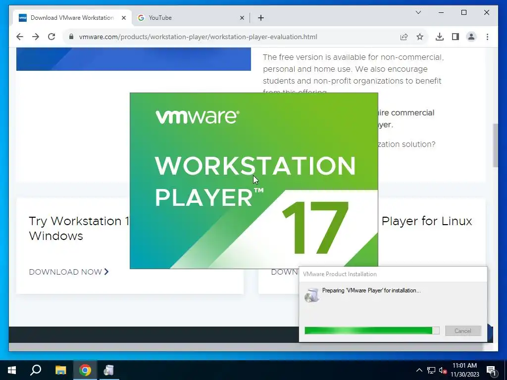Viewport: 507px width, 380px height.
Task: Click 'Player for Linux' card heading
Action: (426, 221)
